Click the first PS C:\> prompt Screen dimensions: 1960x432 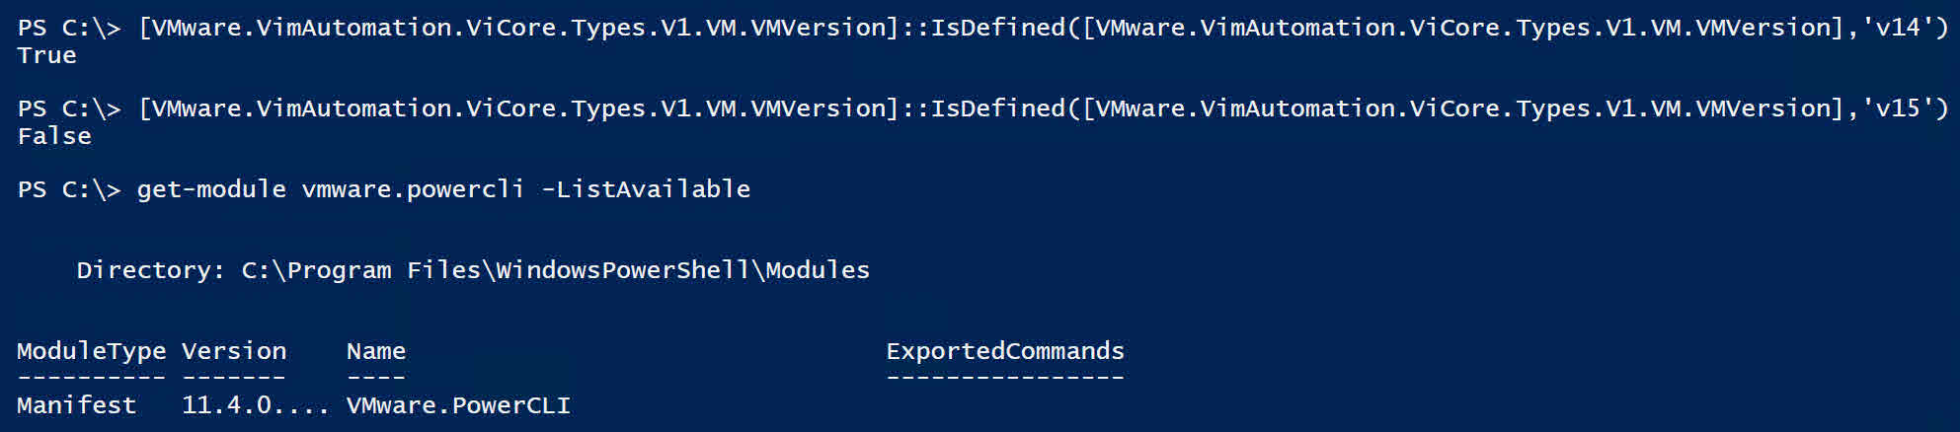(69, 27)
